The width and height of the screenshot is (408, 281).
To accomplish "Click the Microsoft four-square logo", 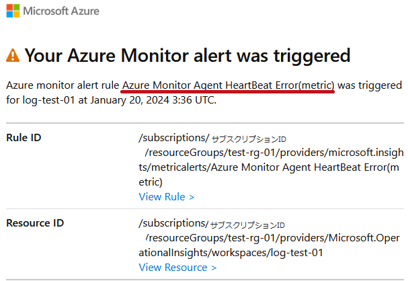I will (13, 11).
